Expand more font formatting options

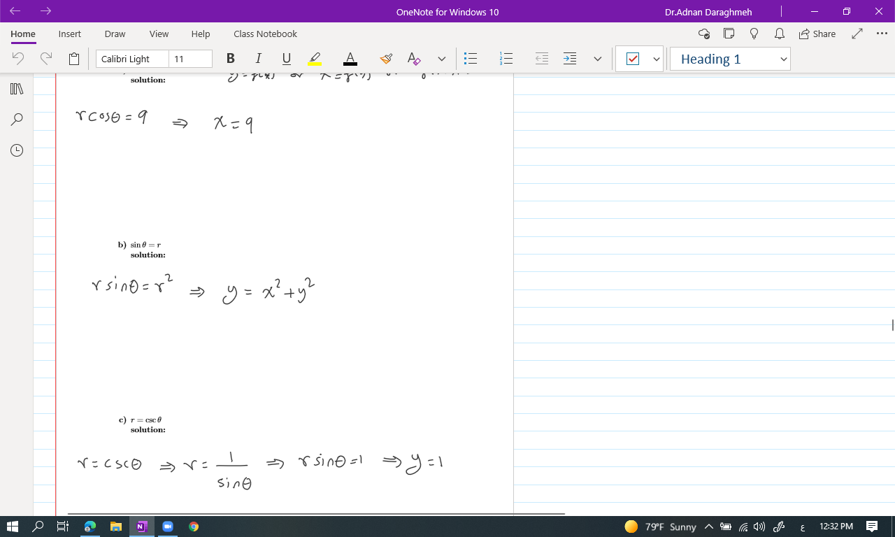click(x=441, y=59)
